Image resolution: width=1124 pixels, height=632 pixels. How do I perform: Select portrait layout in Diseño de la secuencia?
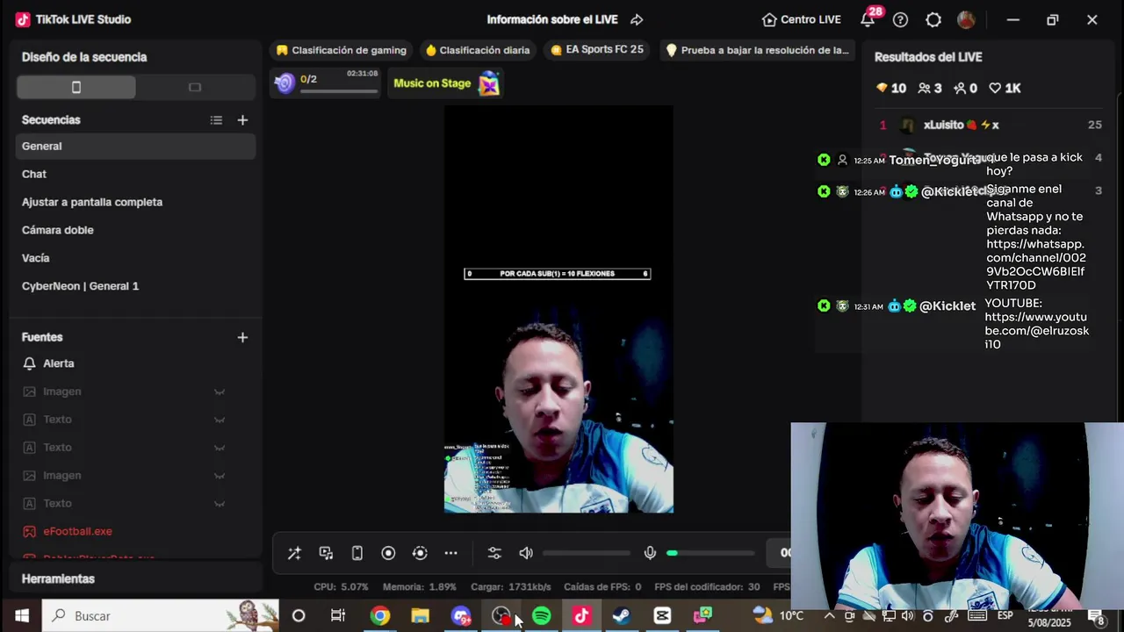[76, 87]
